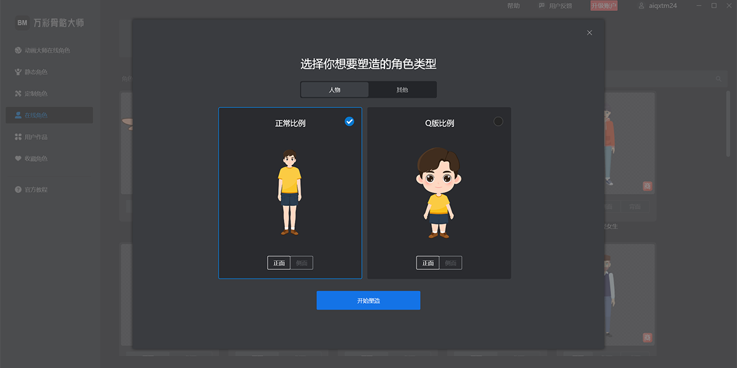737x368 pixels.
Task: Open the 用户反馈 link
Action: [556, 6]
